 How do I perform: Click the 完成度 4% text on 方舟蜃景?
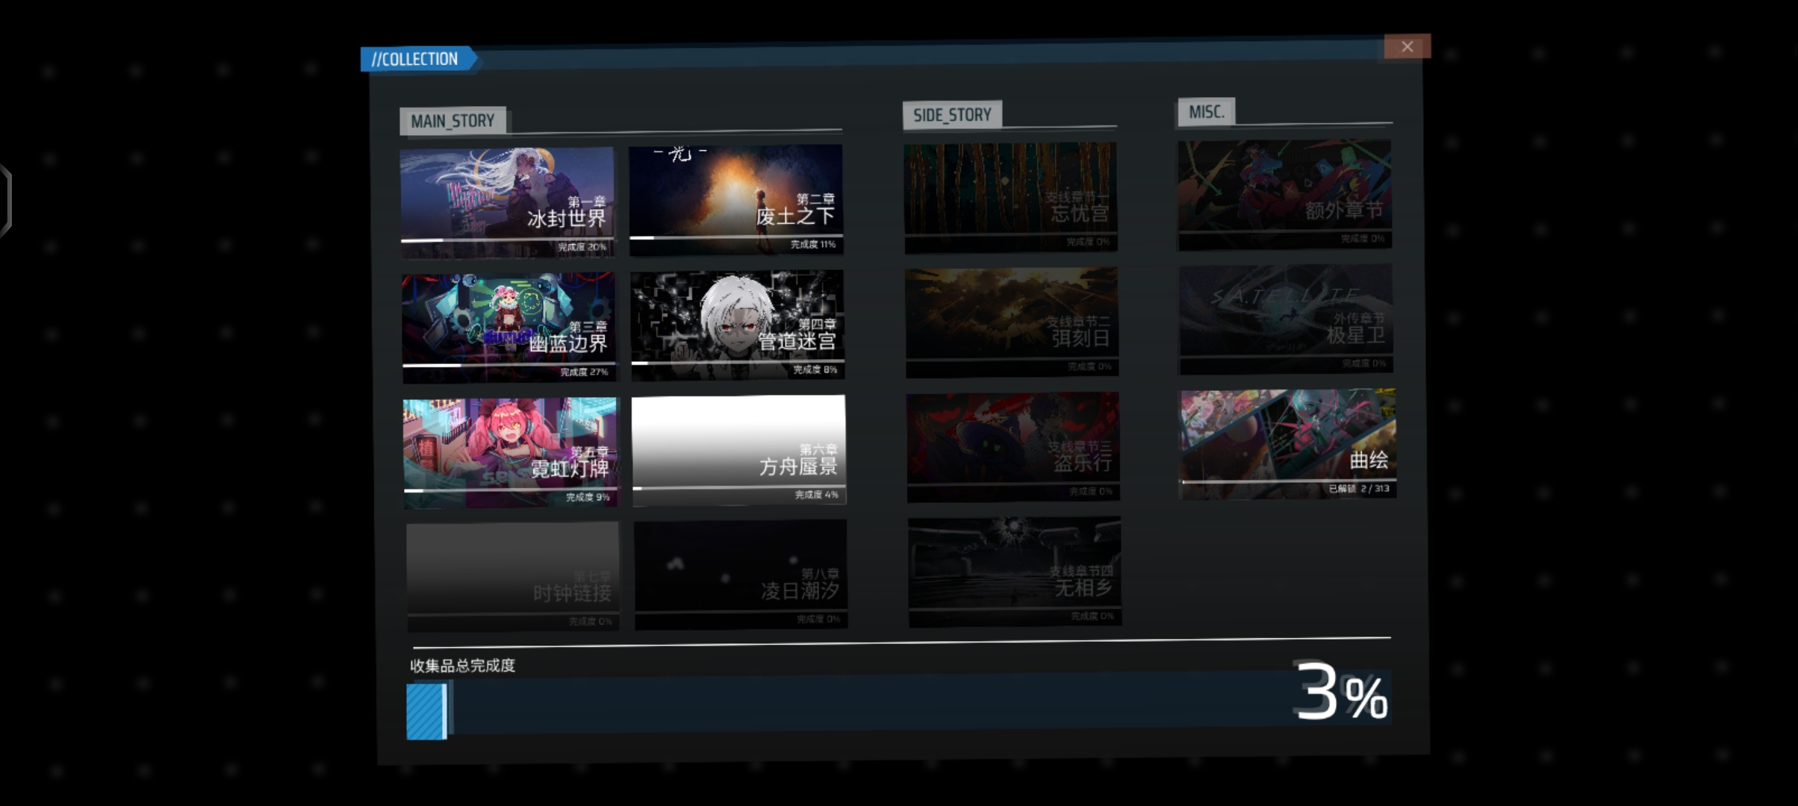pos(816,494)
